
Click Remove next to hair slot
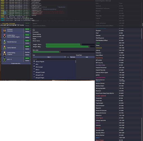tap(72, 57)
